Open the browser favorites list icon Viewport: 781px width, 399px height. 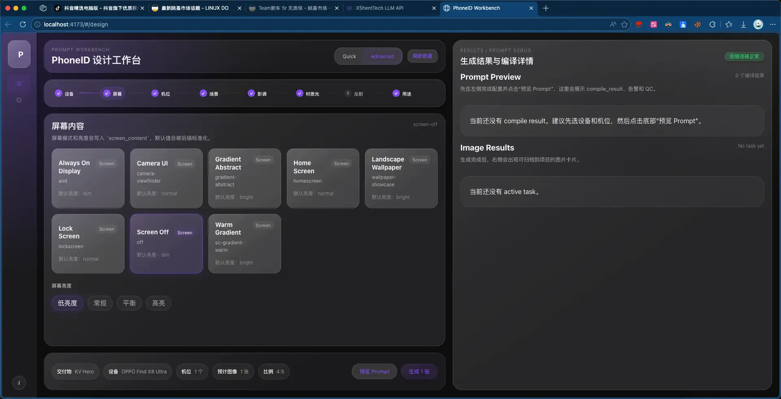click(x=729, y=24)
